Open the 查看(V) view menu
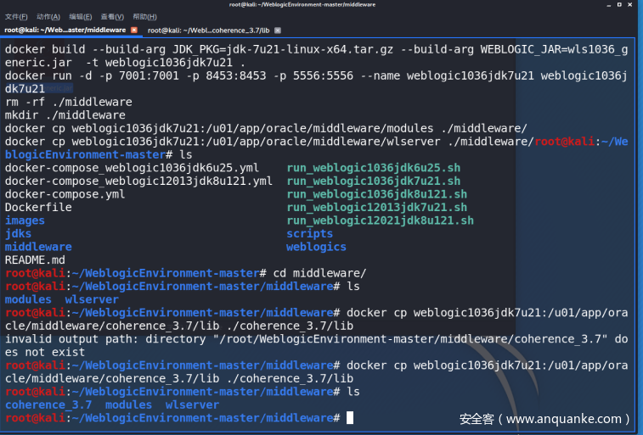Screen dimensions: 643x435 112,16
